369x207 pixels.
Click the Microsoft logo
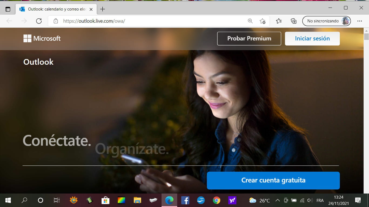tap(42, 38)
